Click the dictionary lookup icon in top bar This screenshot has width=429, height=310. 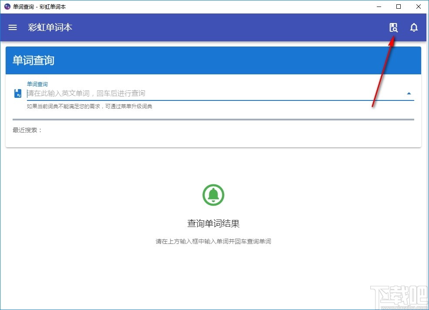pos(393,27)
